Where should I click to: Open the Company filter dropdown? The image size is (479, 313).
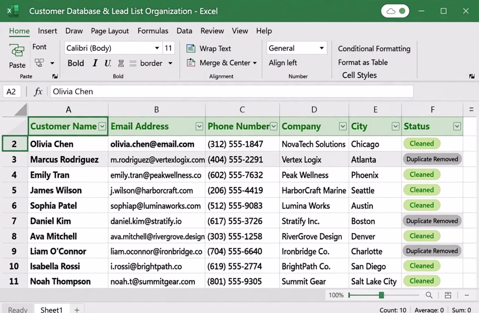[343, 126]
